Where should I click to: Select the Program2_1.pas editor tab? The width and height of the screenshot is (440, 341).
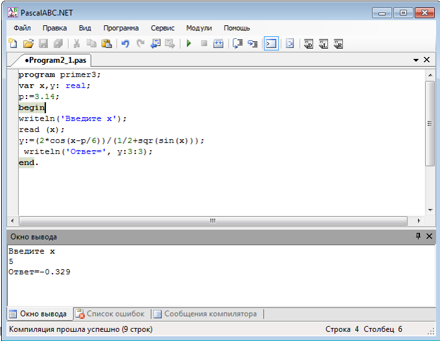coord(54,60)
